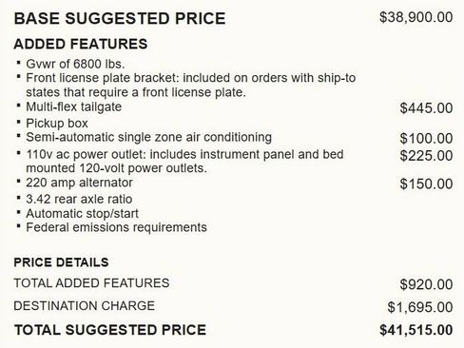Click Federal emissions requirements item
Screen dimensions: 464x348
click(x=116, y=227)
